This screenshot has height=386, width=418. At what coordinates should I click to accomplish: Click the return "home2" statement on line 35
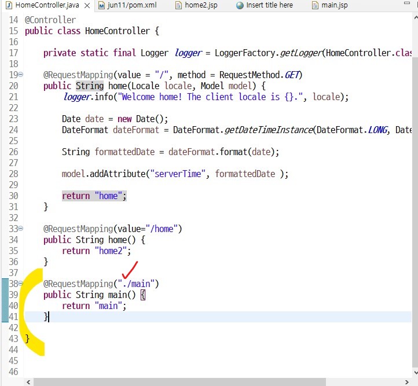97,251
